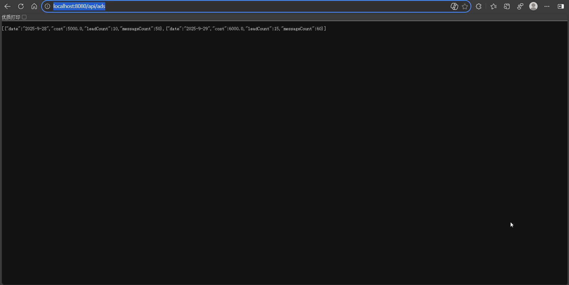The image size is (569, 285).
Task: Open the user profile avatar
Action: pyautogui.click(x=533, y=6)
